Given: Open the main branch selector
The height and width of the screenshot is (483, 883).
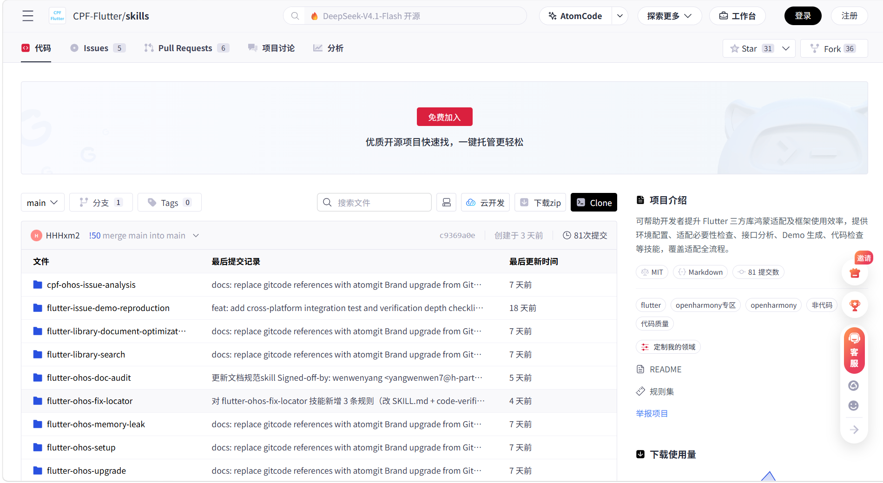Looking at the screenshot, I should point(42,202).
